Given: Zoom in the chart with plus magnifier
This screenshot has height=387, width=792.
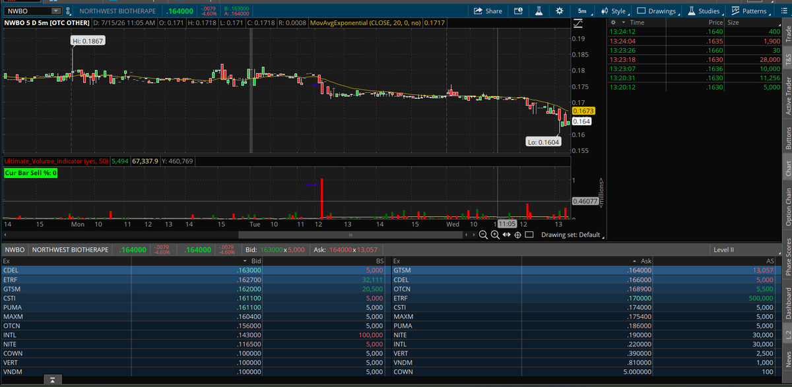Looking at the screenshot, I should (x=495, y=235).
